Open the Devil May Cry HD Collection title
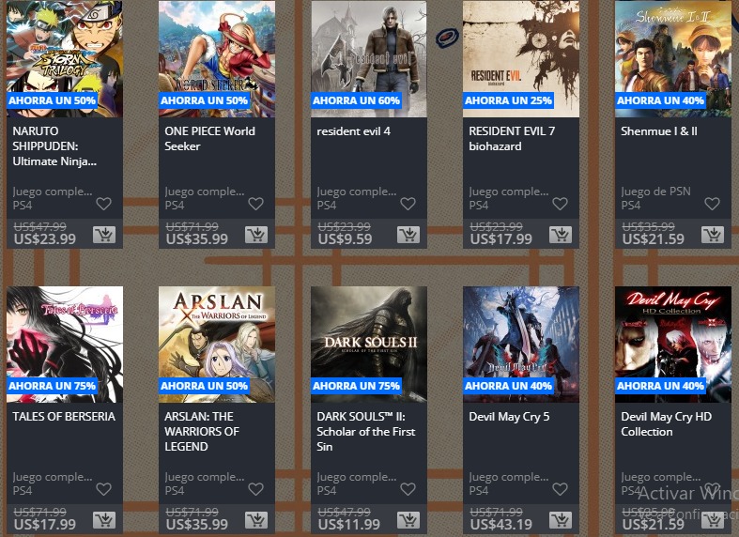Viewport: 739px width, 537px height. pyautogui.click(x=667, y=424)
